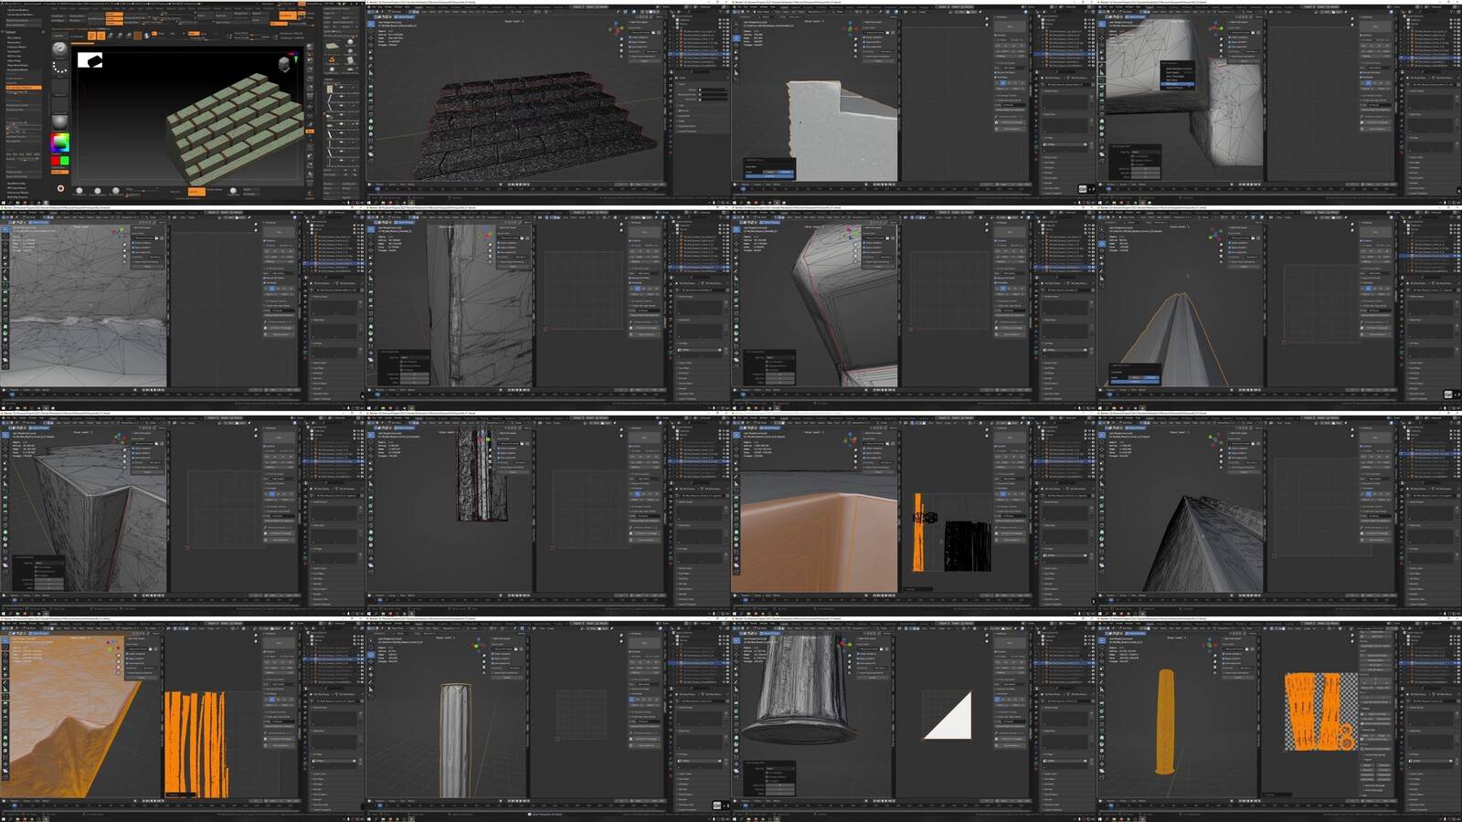
Task: Open the orange pillar with checker UV thumbnail
Action: coord(1279,719)
